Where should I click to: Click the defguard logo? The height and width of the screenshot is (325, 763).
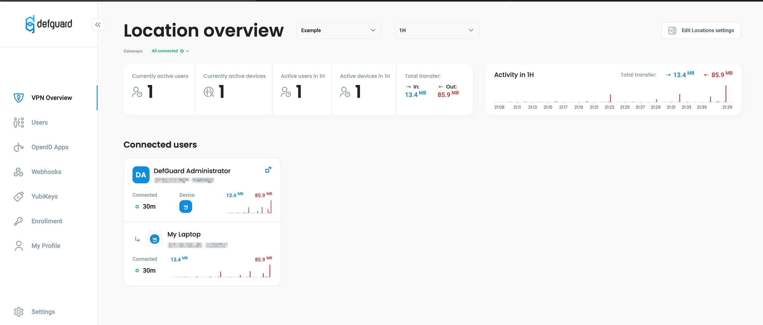click(49, 24)
